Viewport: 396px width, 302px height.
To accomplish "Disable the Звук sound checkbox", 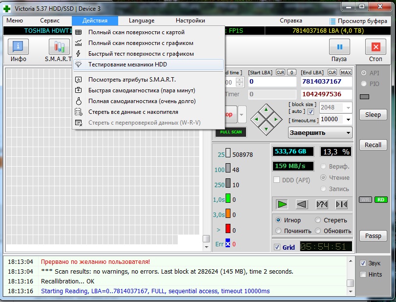I will coord(363,263).
